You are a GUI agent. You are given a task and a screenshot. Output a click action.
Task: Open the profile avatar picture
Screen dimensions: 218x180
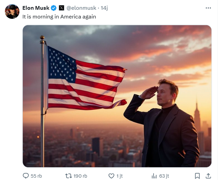click(12, 11)
